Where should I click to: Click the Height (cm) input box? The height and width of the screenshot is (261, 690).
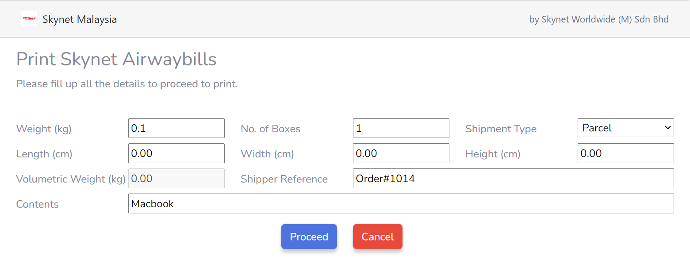(x=625, y=153)
